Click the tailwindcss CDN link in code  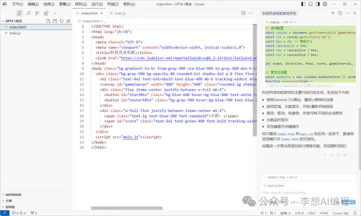coord(189,58)
